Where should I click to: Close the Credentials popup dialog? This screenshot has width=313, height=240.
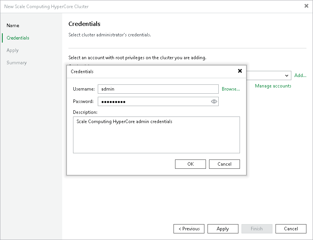pyautogui.click(x=240, y=71)
